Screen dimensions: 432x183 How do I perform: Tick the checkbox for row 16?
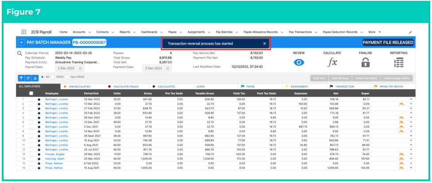click(31, 168)
